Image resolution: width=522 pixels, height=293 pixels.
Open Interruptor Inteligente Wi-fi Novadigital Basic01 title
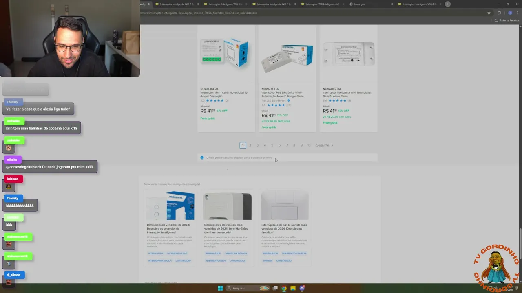(347, 94)
